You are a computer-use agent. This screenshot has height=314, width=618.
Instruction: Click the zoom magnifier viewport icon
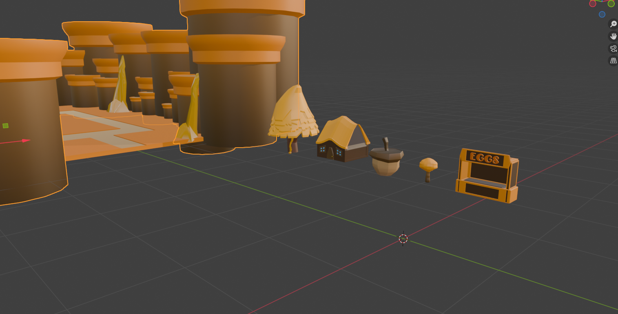point(613,24)
